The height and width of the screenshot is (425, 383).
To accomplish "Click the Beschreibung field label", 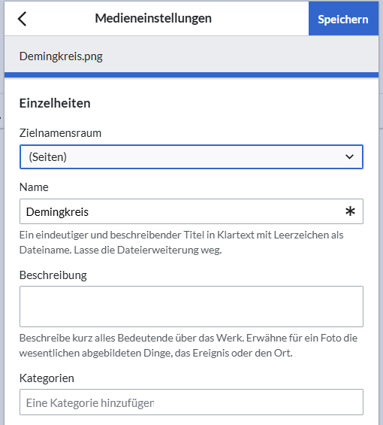I will [x=53, y=275].
